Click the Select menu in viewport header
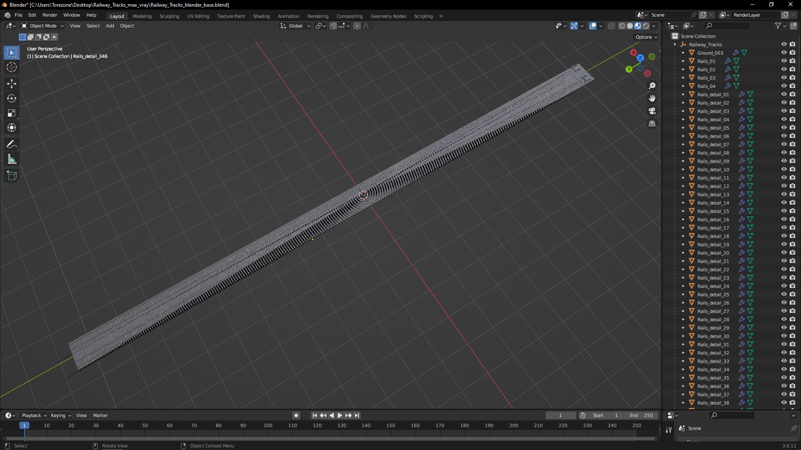The width and height of the screenshot is (801, 450). pos(93,26)
